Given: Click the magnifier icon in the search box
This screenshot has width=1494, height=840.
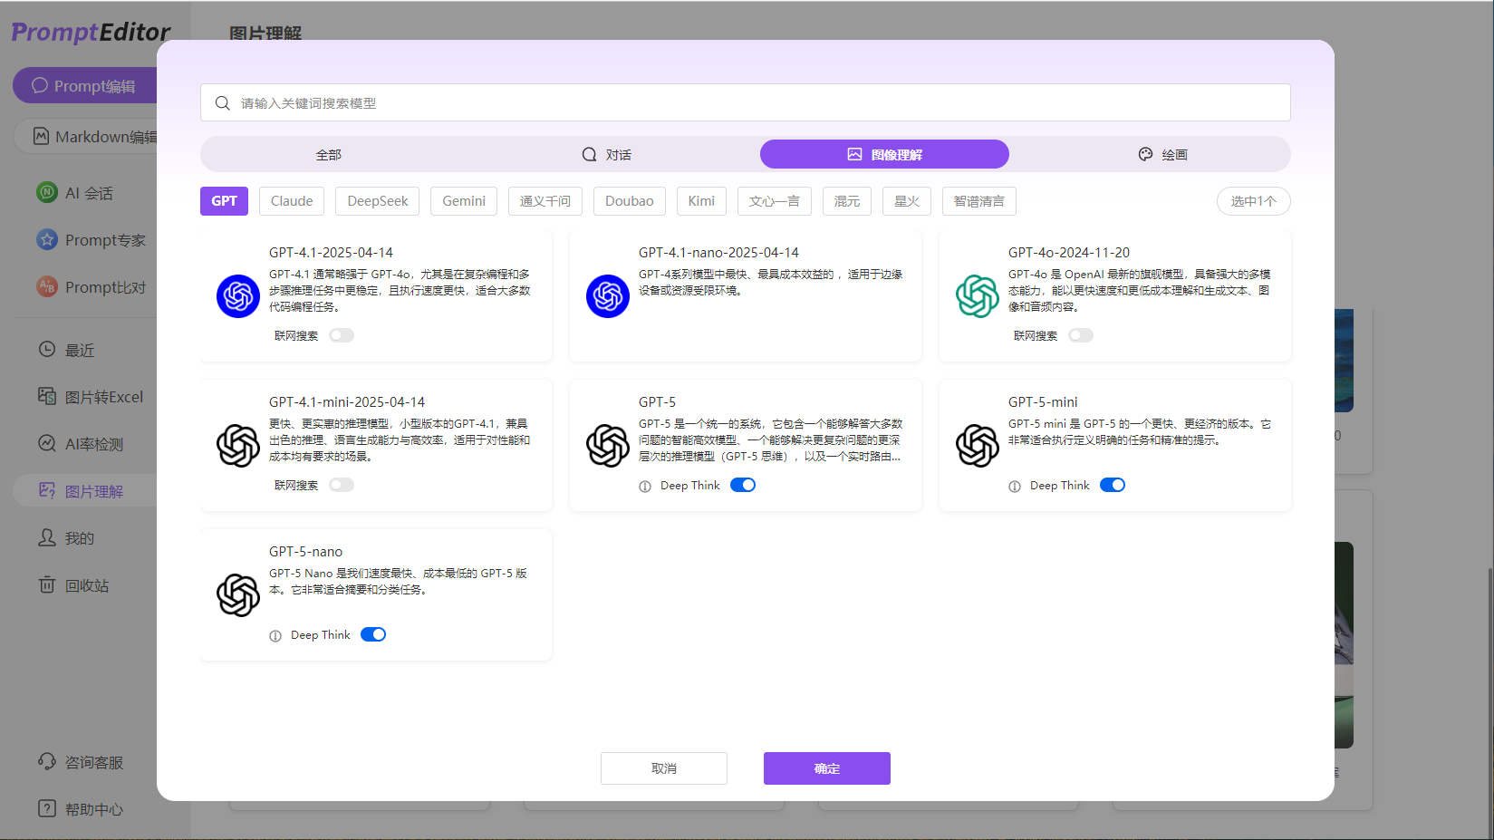Looking at the screenshot, I should [x=223, y=103].
